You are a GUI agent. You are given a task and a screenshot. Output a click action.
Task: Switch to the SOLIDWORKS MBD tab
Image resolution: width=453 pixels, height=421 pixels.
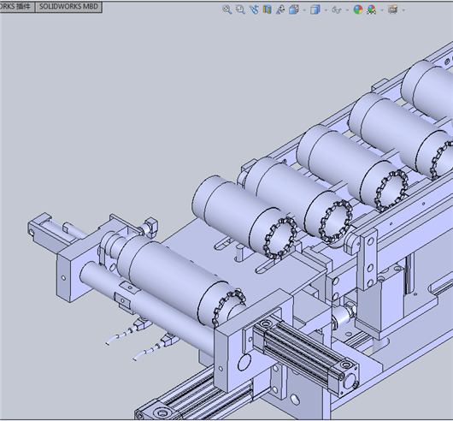tap(68, 7)
